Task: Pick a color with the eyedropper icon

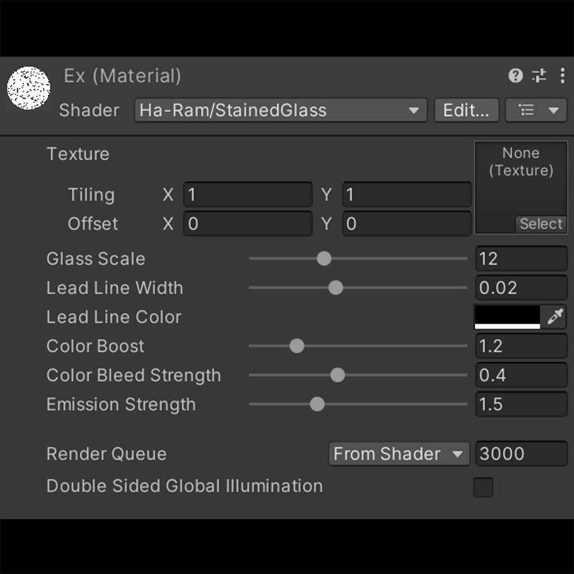Action: coord(554,317)
